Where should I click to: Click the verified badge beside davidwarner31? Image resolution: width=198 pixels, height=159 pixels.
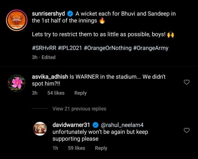(x=95, y=125)
